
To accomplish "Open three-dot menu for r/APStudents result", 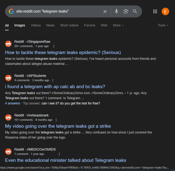I will [53, 80].
